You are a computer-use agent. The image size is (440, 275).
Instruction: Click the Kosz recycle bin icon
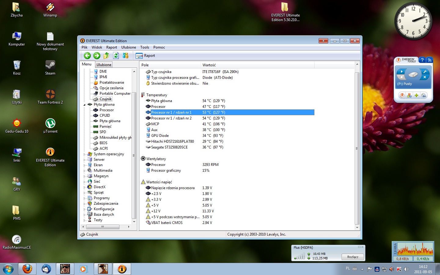[x=17, y=68]
